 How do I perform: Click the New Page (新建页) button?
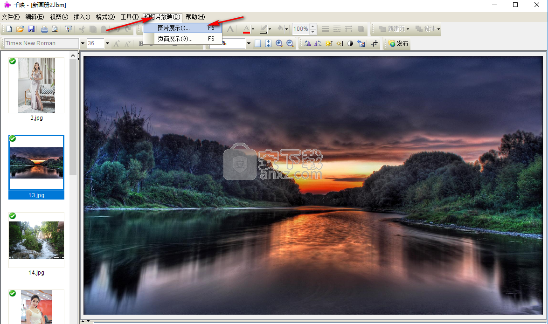coord(392,29)
